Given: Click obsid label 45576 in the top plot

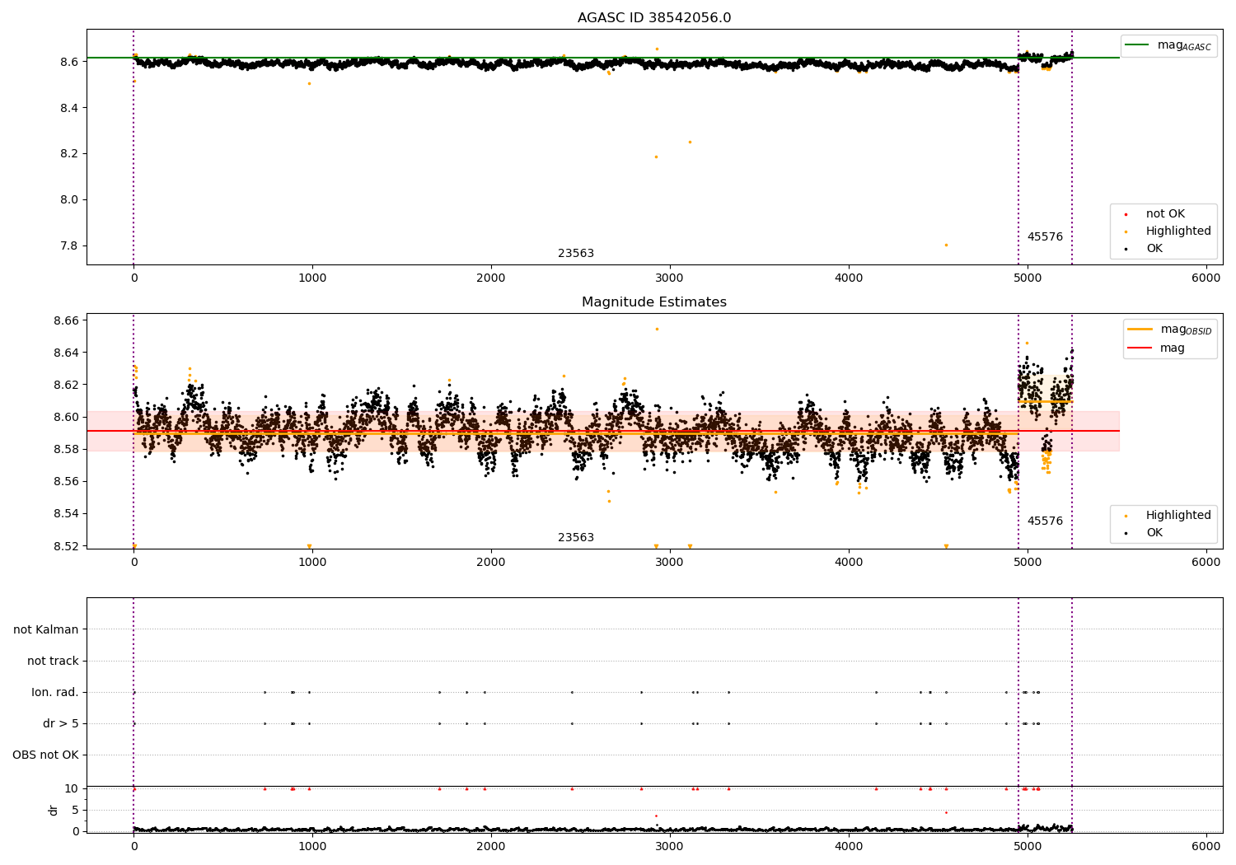Looking at the screenshot, I should tap(1045, 237).
